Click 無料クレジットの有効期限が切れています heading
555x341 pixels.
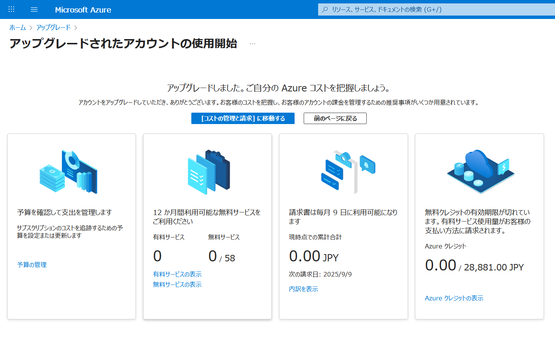pyautogui.click(x=478, y=222)
